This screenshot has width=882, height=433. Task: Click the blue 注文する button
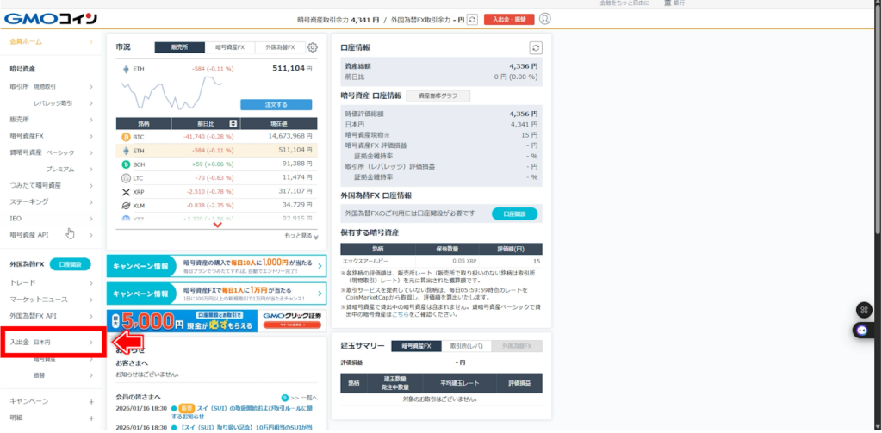coord(276,104)
